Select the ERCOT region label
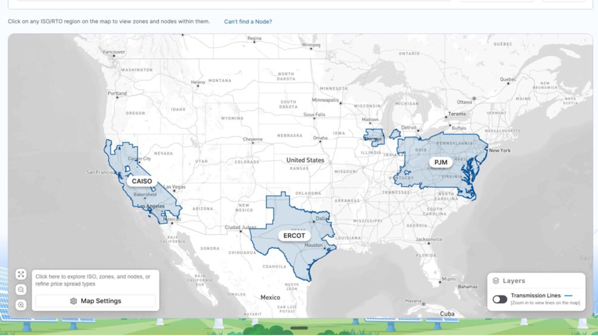Screen dimensions: 598x336 click(294, 236)
